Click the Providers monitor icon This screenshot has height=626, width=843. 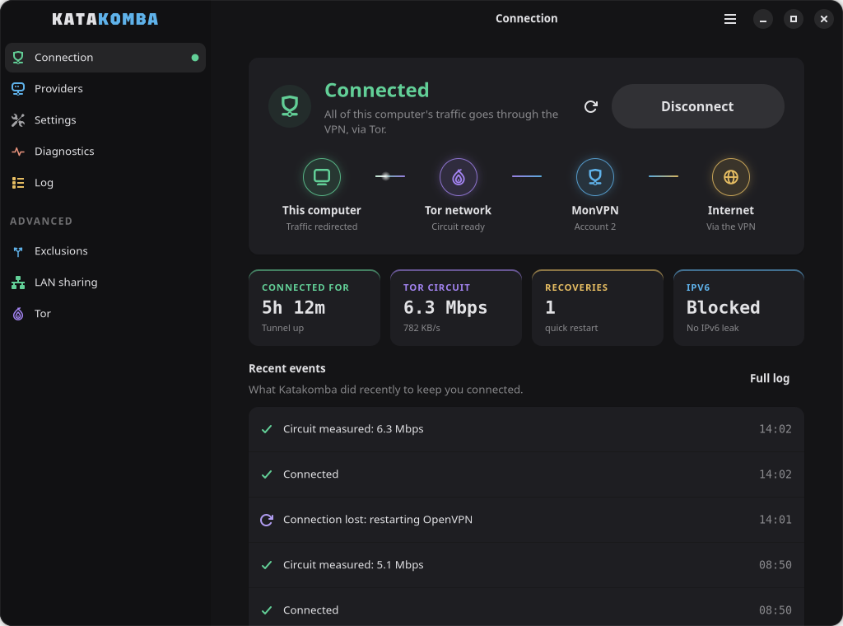pos(18,89)
